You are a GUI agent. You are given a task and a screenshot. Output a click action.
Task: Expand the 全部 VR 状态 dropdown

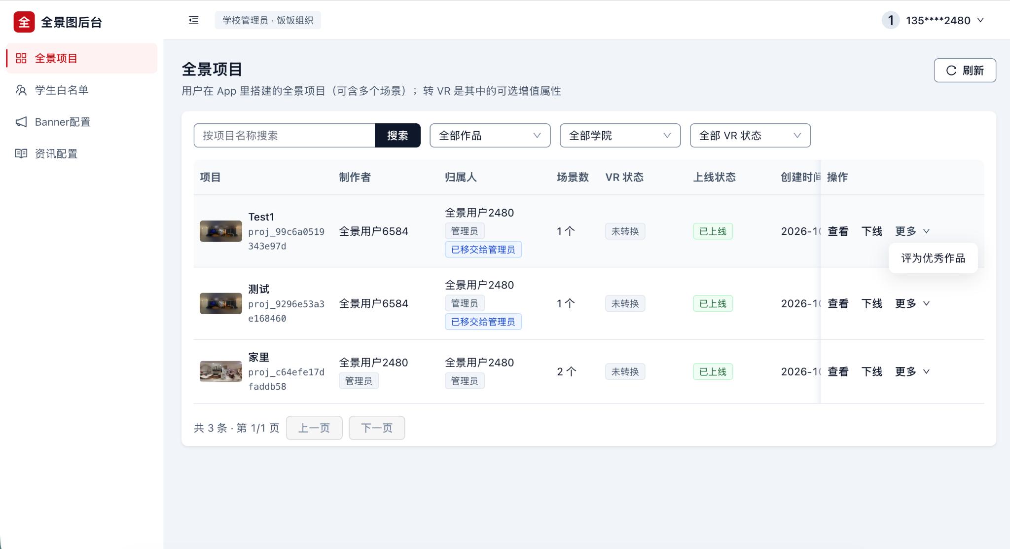pos(750,136)
